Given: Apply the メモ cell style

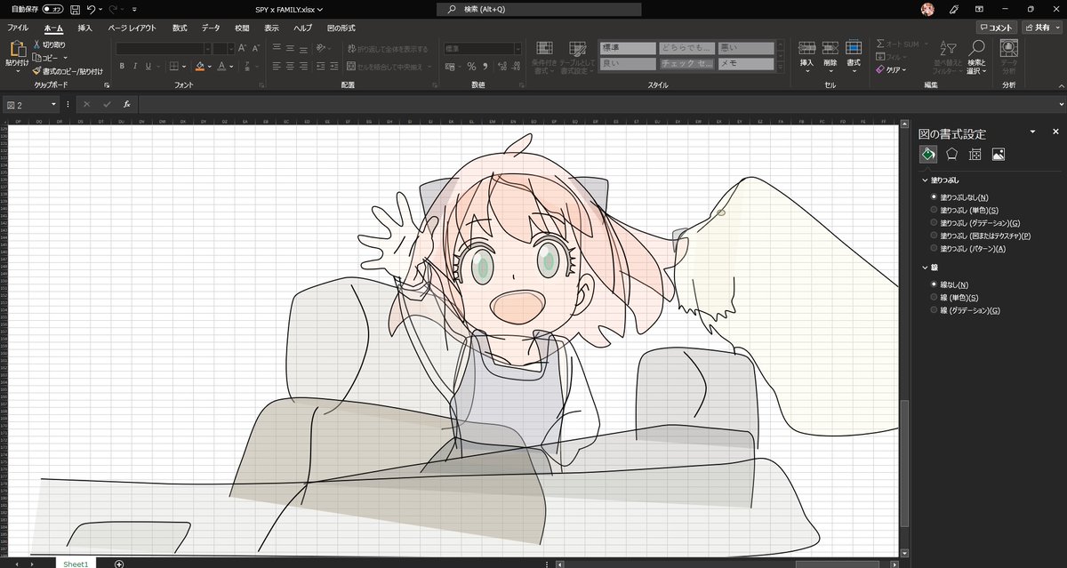Looking at the screenshot, I should [746, 64].
